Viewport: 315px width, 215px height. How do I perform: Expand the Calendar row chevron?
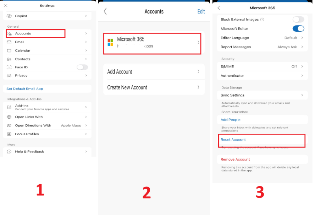(x=86, y=51)
